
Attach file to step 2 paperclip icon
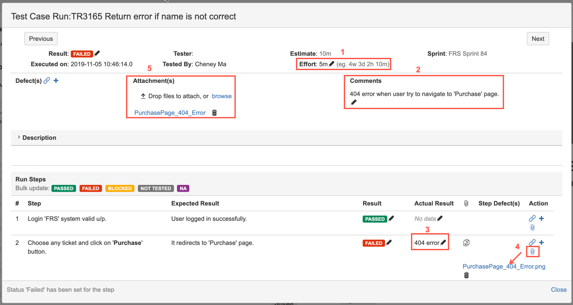pyautogui.click(x=532, y=252)
